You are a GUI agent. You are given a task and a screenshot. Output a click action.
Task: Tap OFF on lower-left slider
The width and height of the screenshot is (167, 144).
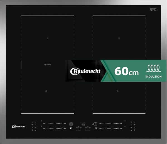(x=44, y=128)
